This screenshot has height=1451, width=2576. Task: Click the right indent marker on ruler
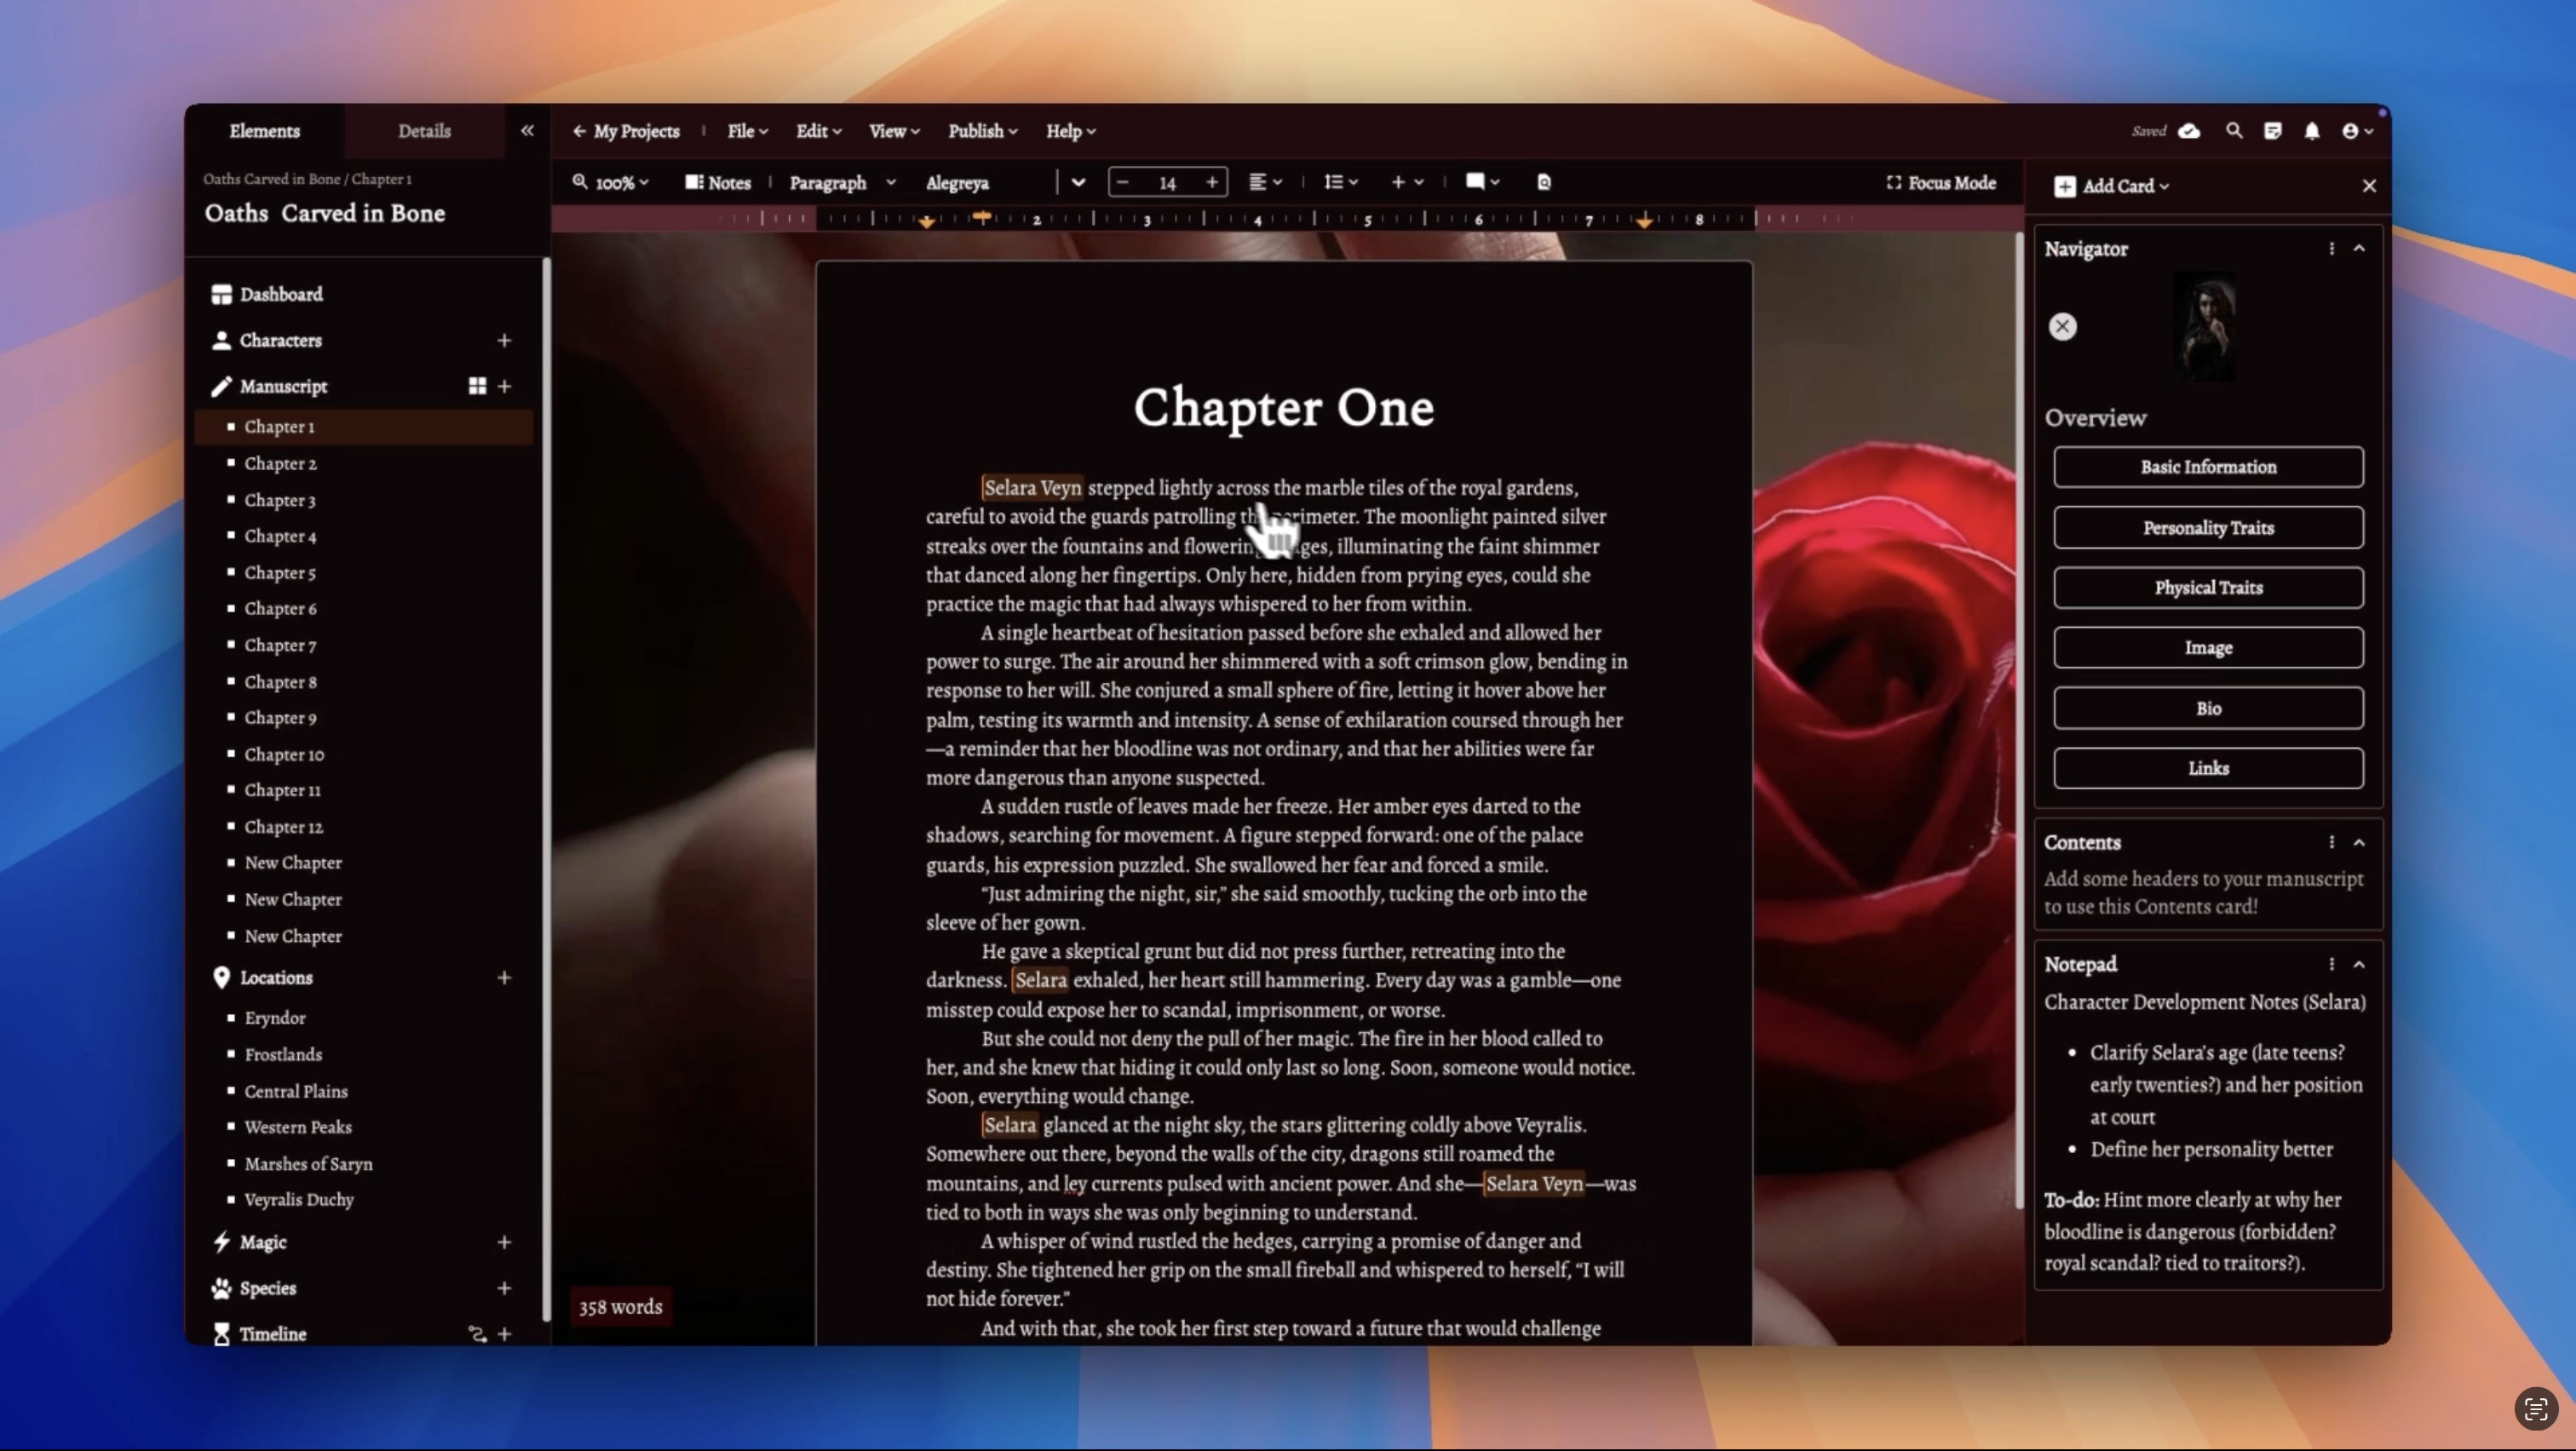pos(1644,222)
